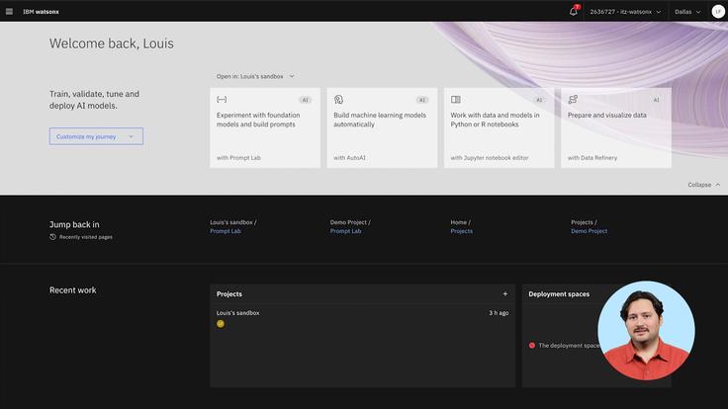The image size is (728, 409).
Task: Open the Demo Project link under Projects
Action: pos(589,231)
